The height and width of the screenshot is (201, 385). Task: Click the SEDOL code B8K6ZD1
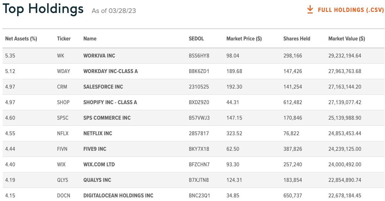[x=199, y=71]
